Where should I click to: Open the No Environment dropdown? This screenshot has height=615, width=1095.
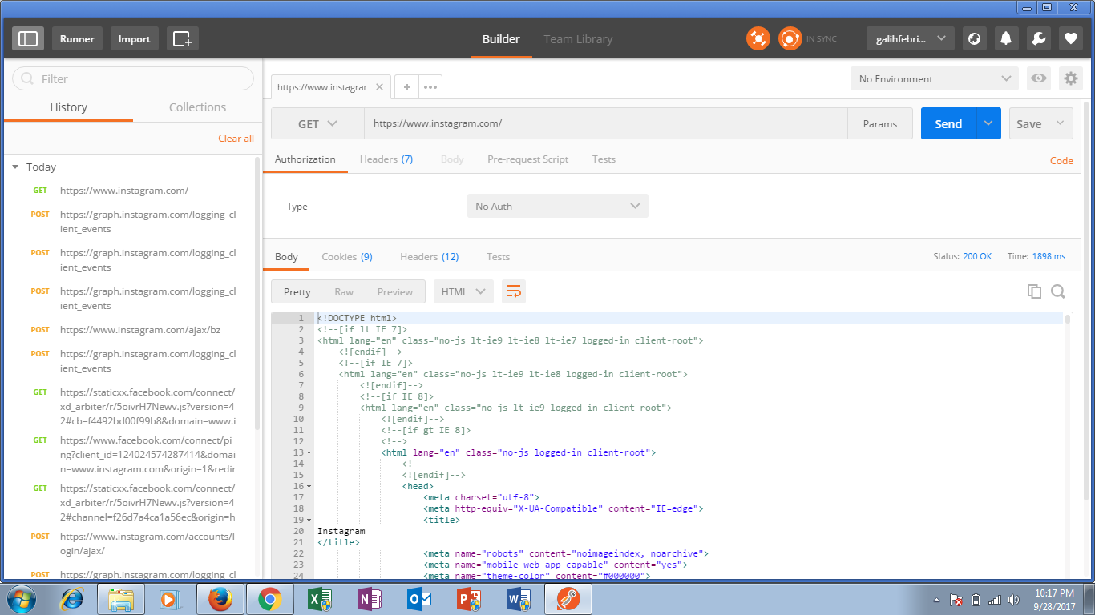[x=935, y=78]
